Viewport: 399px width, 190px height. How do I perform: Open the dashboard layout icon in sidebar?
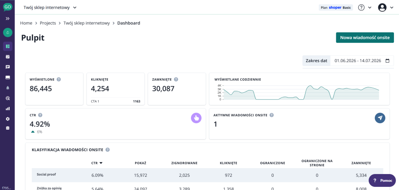[8, 46]
